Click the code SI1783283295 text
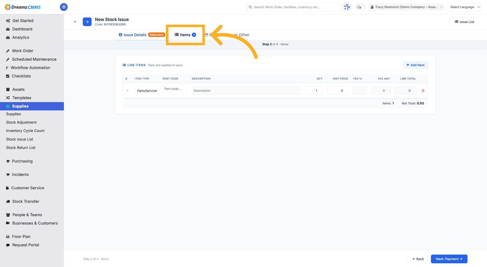Viewport: 487px width, 267px height. (x=115, y=25)
